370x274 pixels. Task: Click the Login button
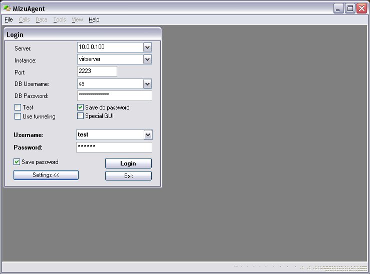[x=128, y=163]
